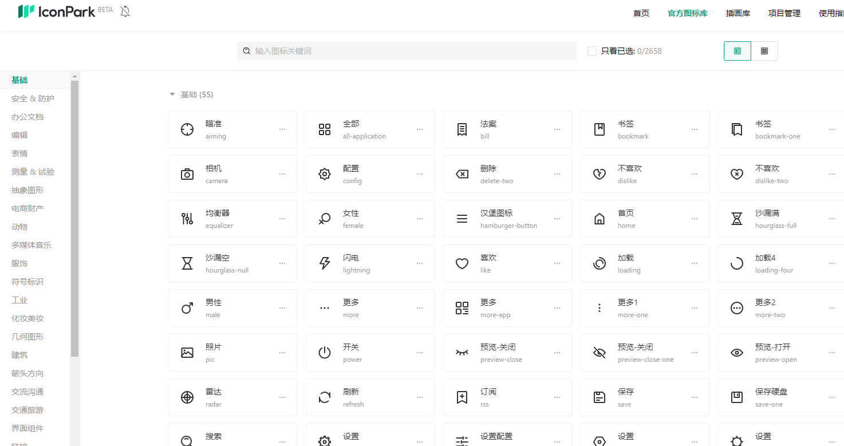Click the icon keyword search field
The image size is (844, 446).
tap(407, 51)
